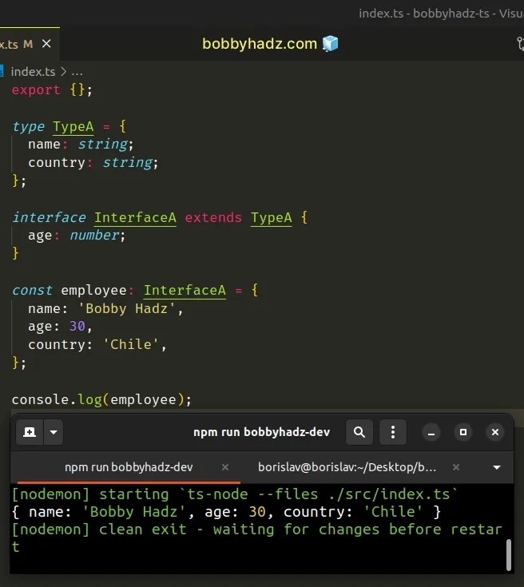Switch to npm run bobbyhadz-dev terminal tab
Screen dimensions: 524x587
[x=129, y=467]
